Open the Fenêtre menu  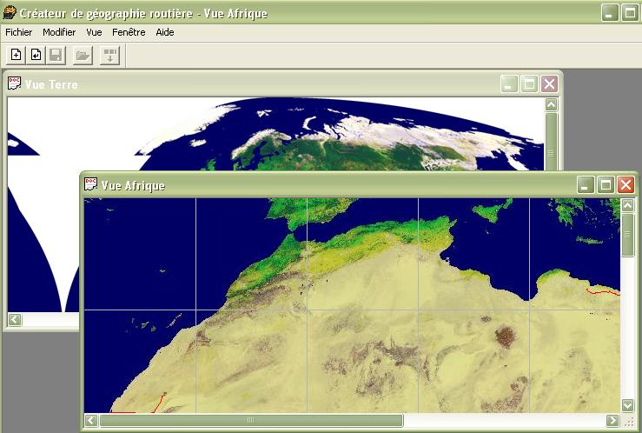click(129, 32)
